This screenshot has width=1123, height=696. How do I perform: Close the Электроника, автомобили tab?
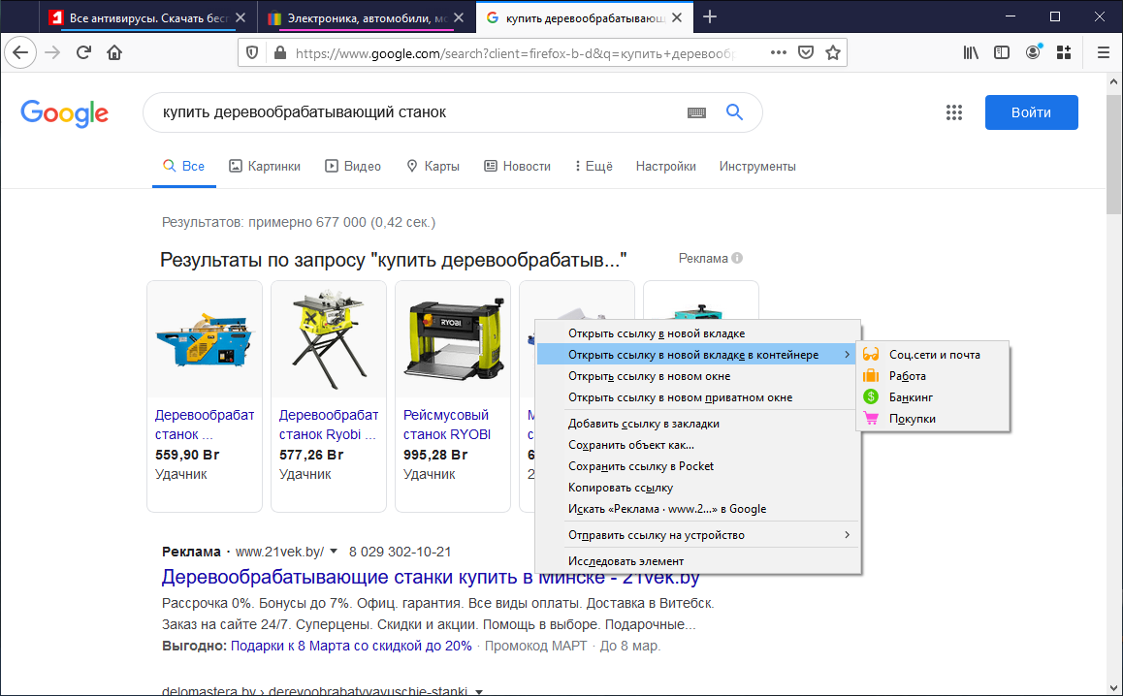point(460,17)
